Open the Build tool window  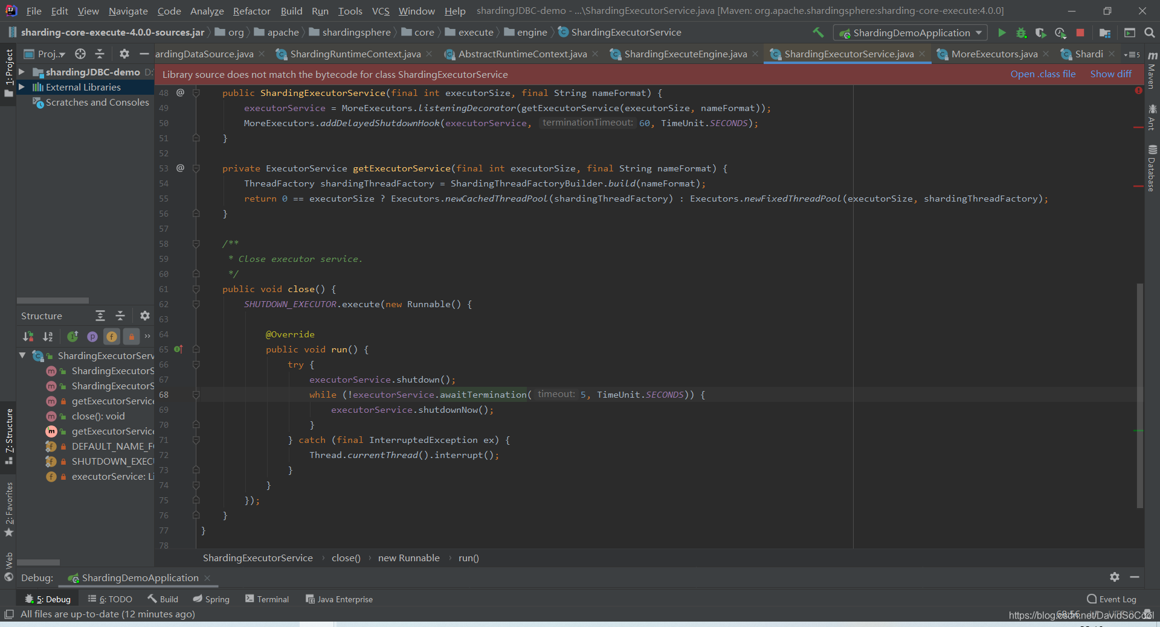tap(163, 599)
